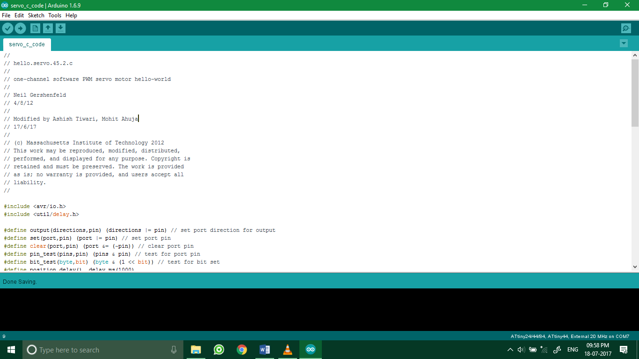This screenshot has width=639, height=359.
Task: Click the black console output area
Action: (319, 310)
